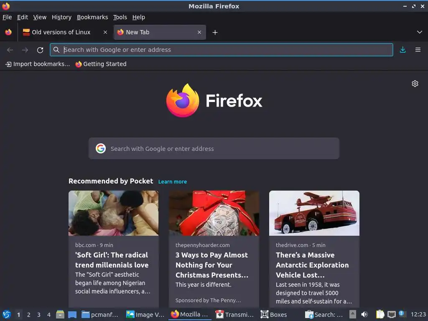The image size is (428, 321).
Task: Open Getting Started bookmark
Action: point(101,64)
